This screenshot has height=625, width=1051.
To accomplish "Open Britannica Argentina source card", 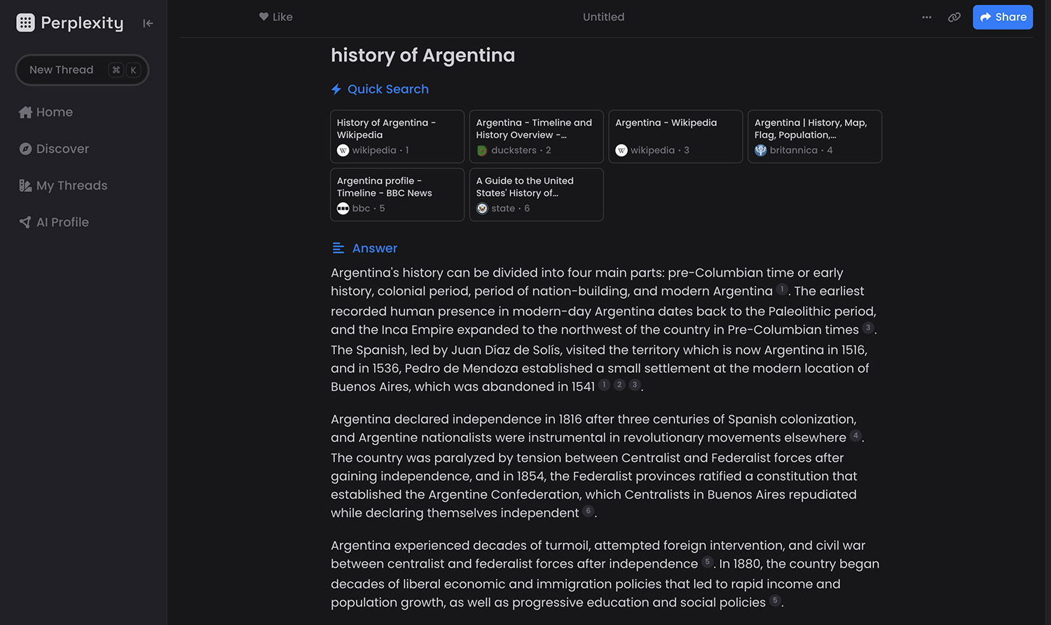I will 815,137.
